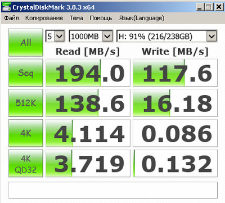This screenshot has height=203, width=225.
Task: Select the 512K write result 16.18
Action: click(x=175, y=103)
